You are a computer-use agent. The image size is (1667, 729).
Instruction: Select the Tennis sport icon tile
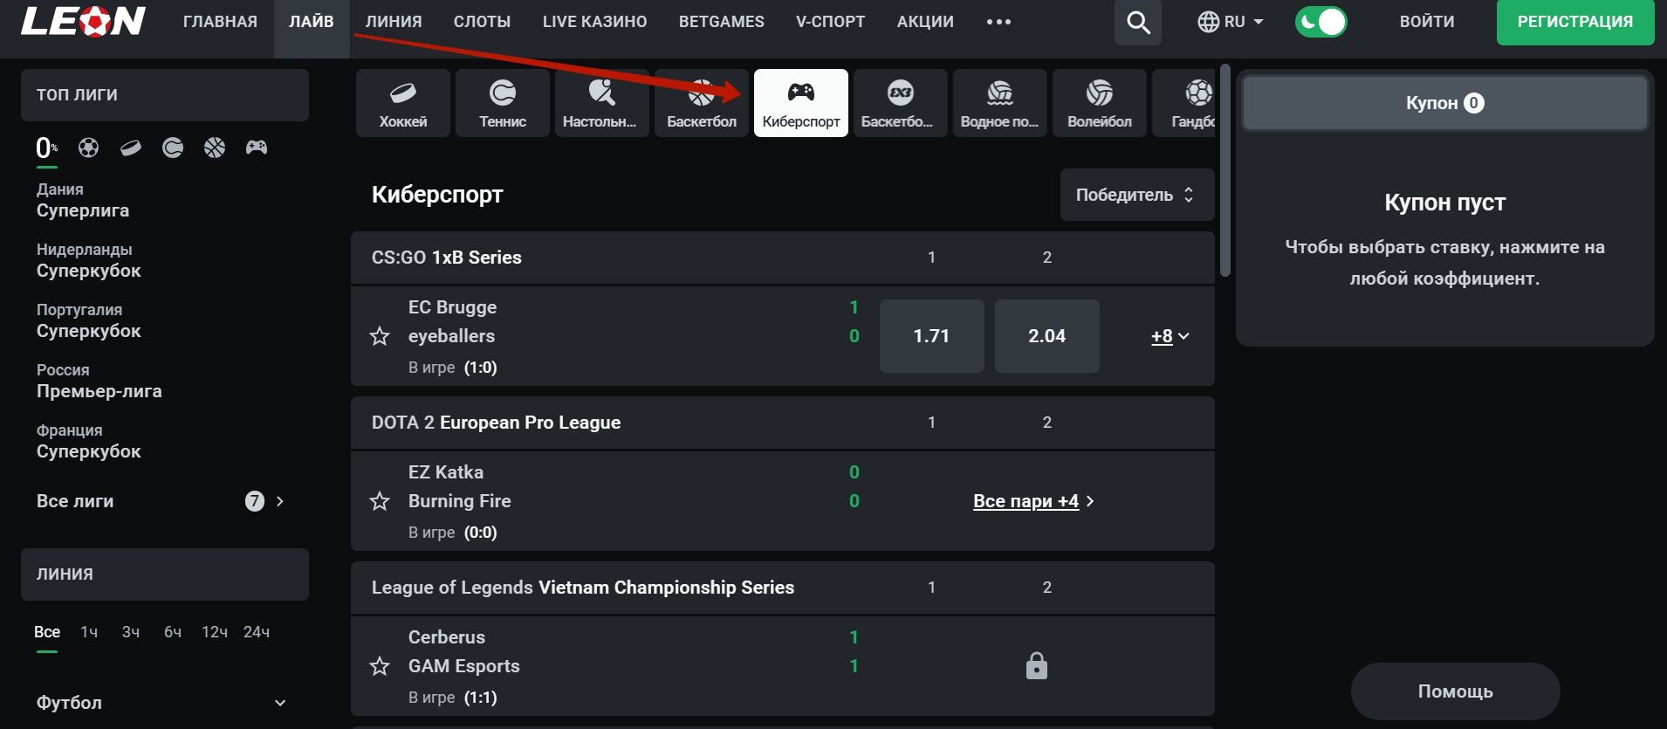click(503, 103)
